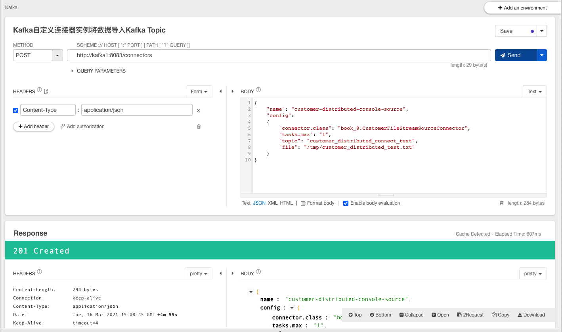The image size is (562, 332).
Task: Sort headers alphabetically icon
Action: (46, 92)
